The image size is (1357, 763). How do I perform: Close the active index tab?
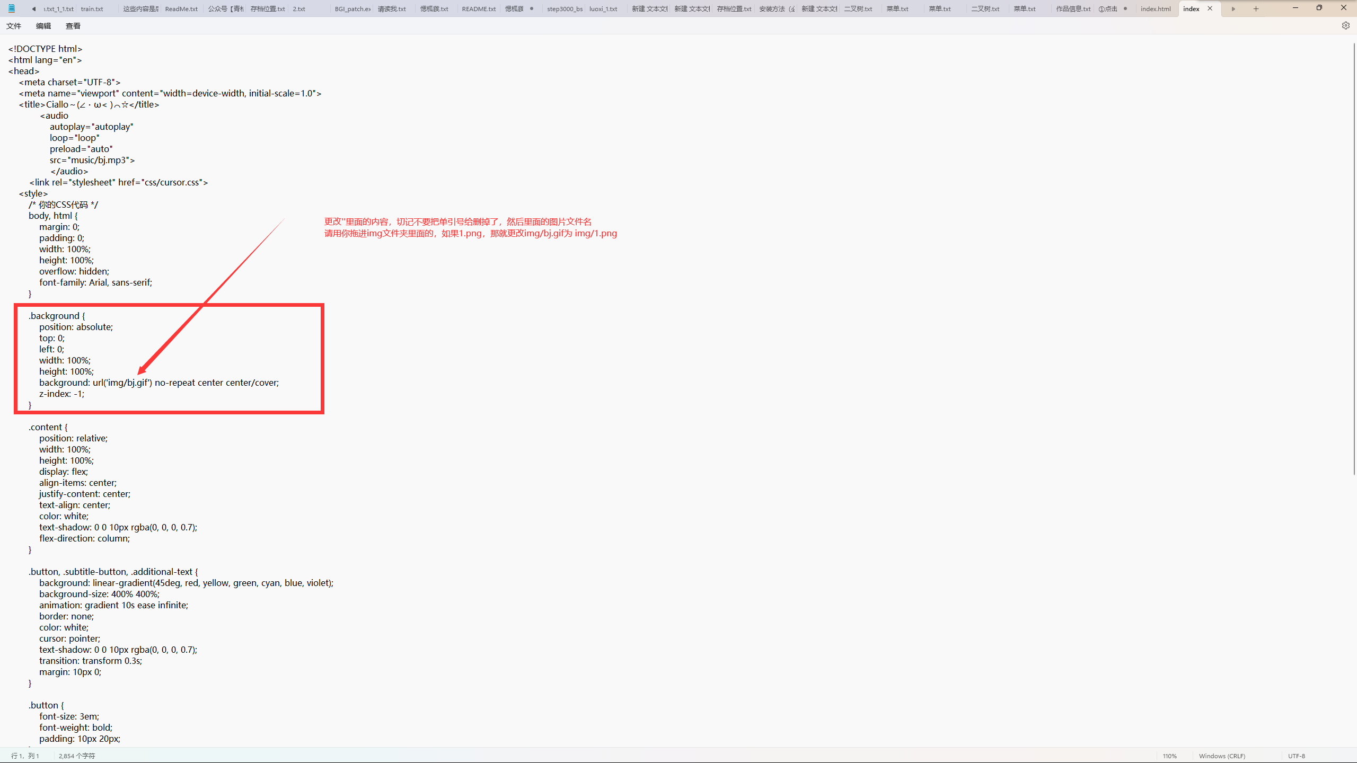pyautogui.click(x=1210, y=8)
